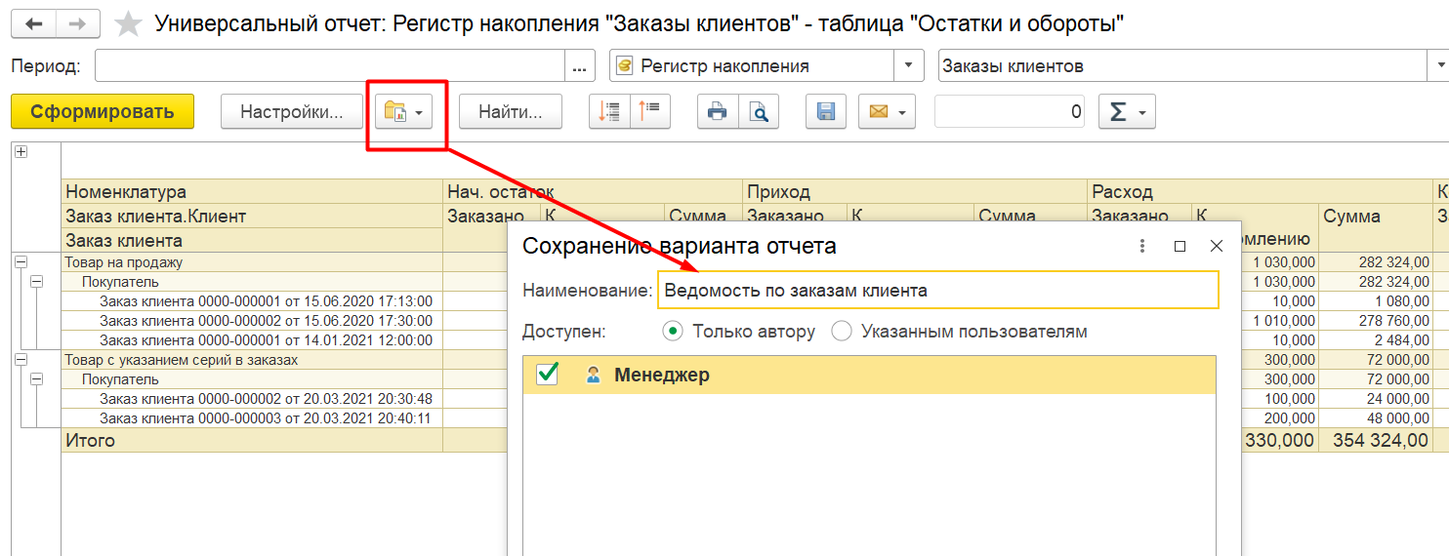This screenshot has height=556, width=1449.
Task: Open print preview magnifier icon
Action: point(758,111)
